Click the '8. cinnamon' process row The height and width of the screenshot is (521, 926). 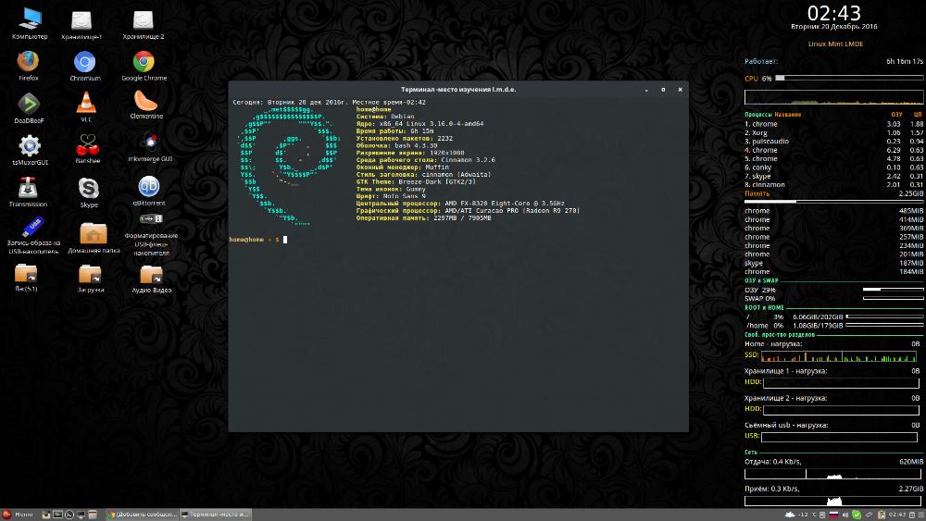(834, 185)
